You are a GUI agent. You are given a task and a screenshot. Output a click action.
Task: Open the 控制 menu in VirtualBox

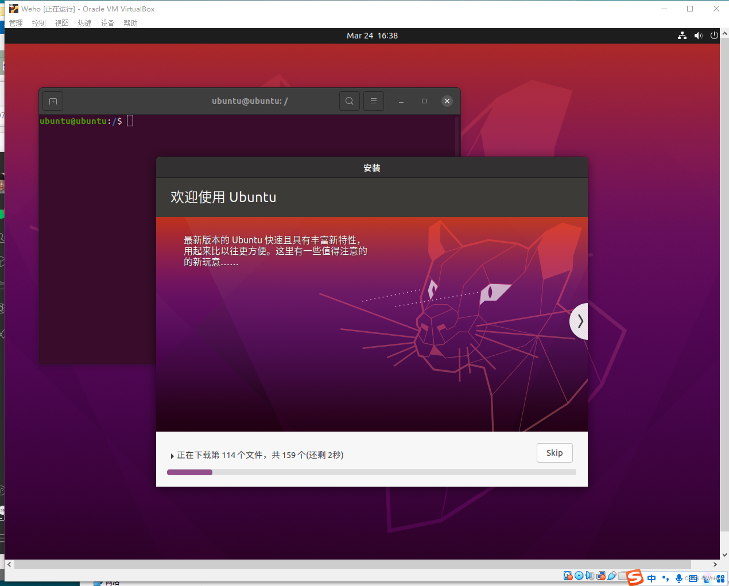pyautogui.click(x=39, y=23)
